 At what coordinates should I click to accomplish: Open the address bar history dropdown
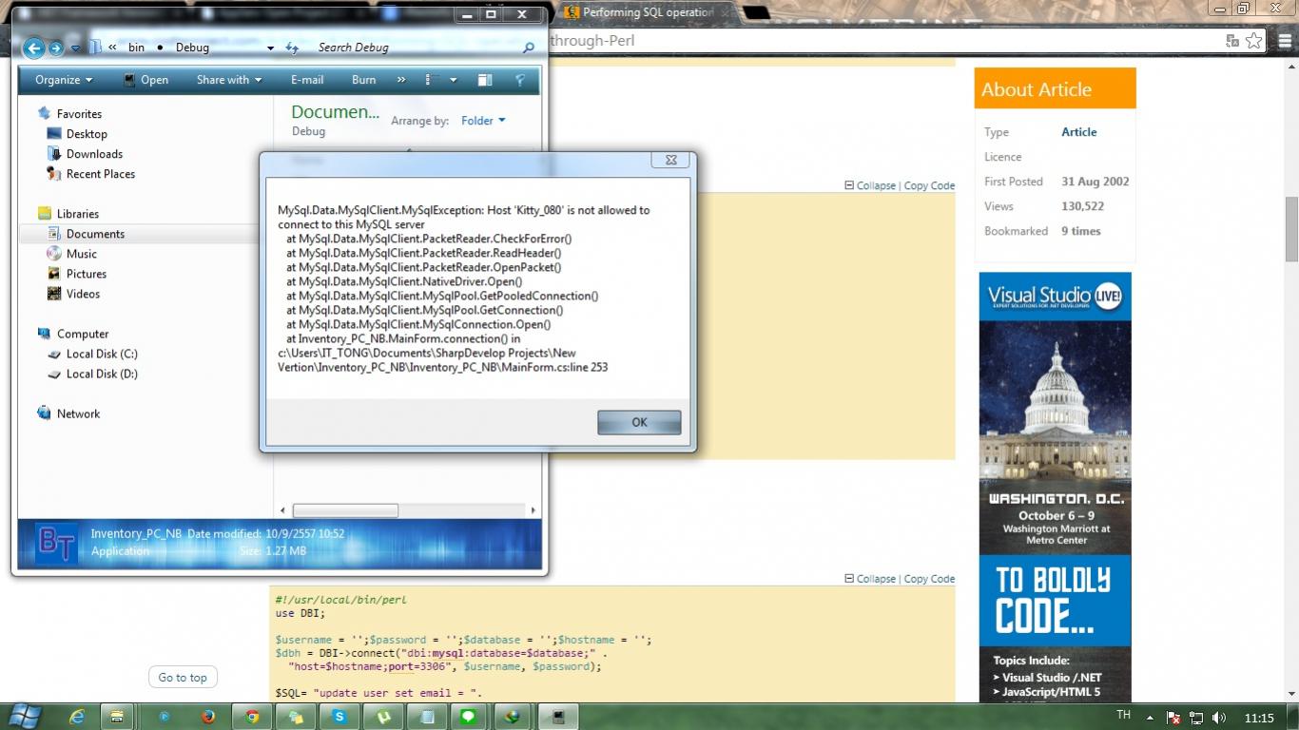tap(270, 48)
